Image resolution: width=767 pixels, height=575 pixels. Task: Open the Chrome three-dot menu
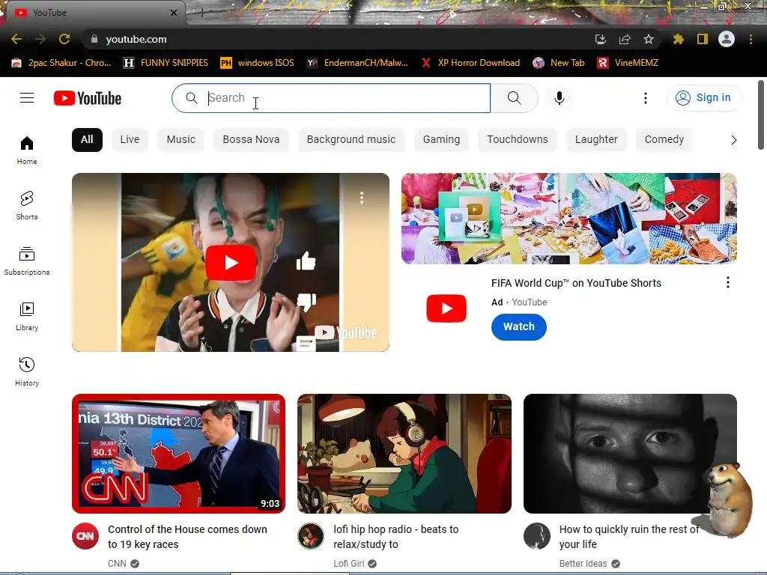[751, 39]
